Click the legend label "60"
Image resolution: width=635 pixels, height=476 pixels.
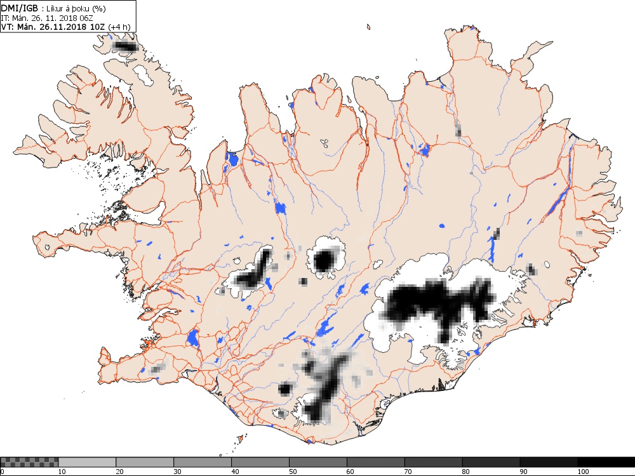(x=351, y=472)
